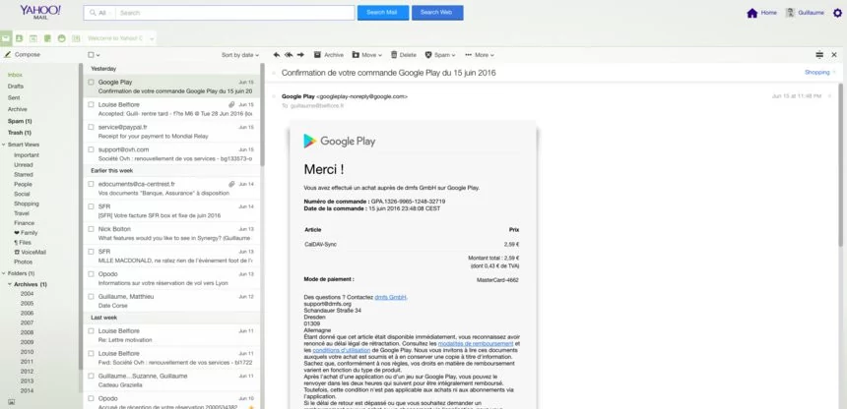Screen dimensions: 847x409
Task: Check the Guillaume, Matthieu email checkbox
Action: 91,296
